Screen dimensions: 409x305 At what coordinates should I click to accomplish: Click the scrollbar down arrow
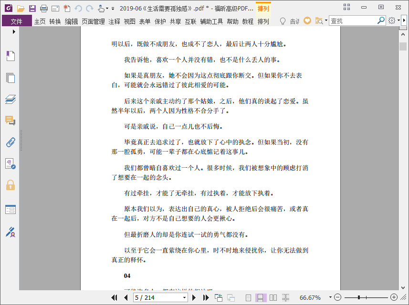pyautogui.click(x=403, y=287)
